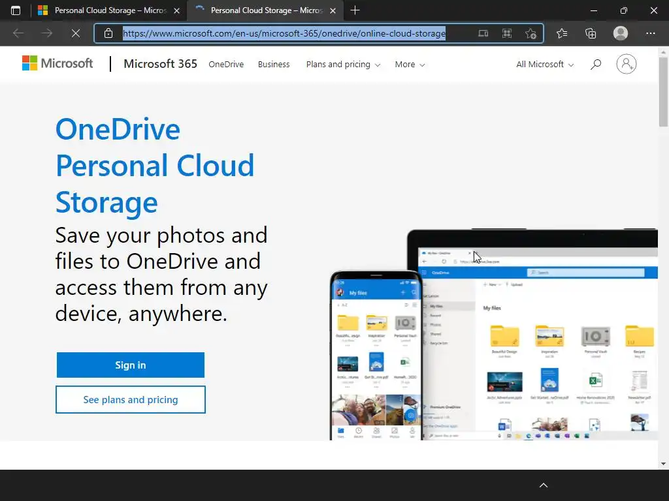Close the first Personal Cloud Storage tab

[x=176, y=10]
